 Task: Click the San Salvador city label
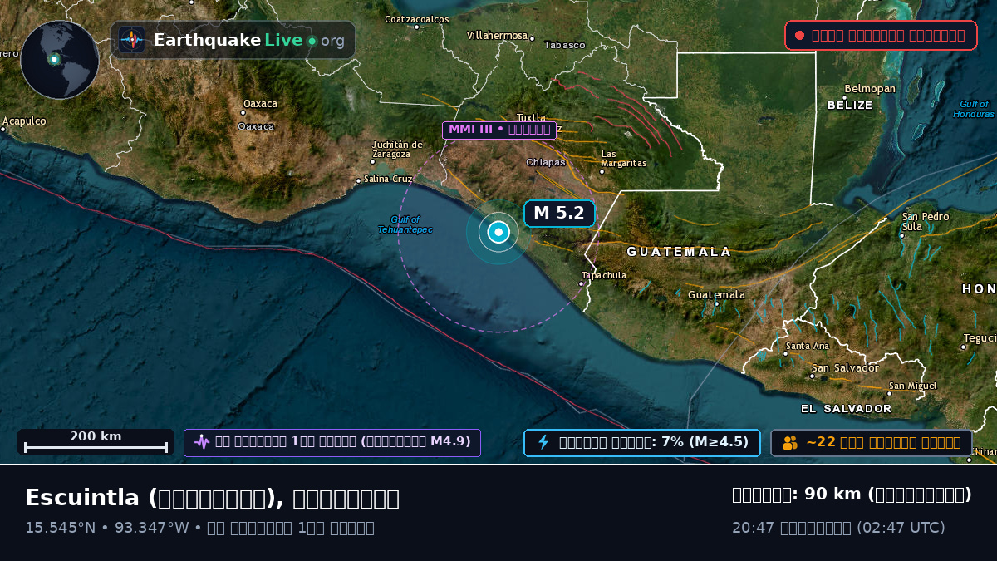pyautogui.click(x=845, y=368)
